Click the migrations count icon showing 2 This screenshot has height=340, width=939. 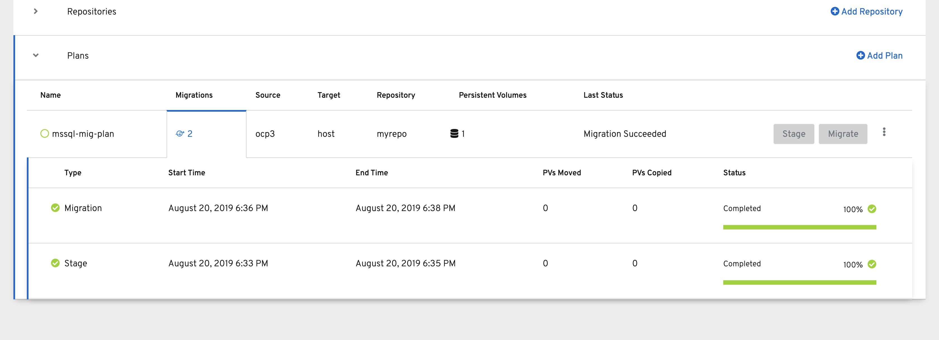(181, 134)
